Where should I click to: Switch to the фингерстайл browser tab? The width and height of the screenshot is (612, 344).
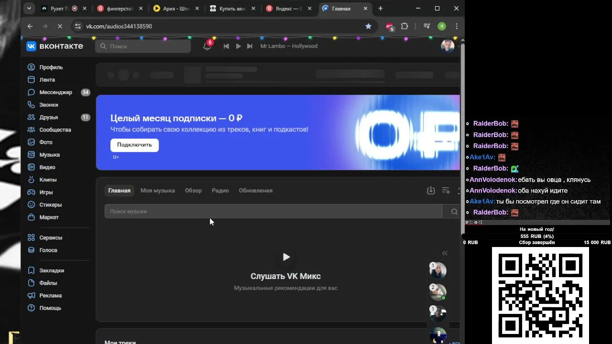point(120,9)
